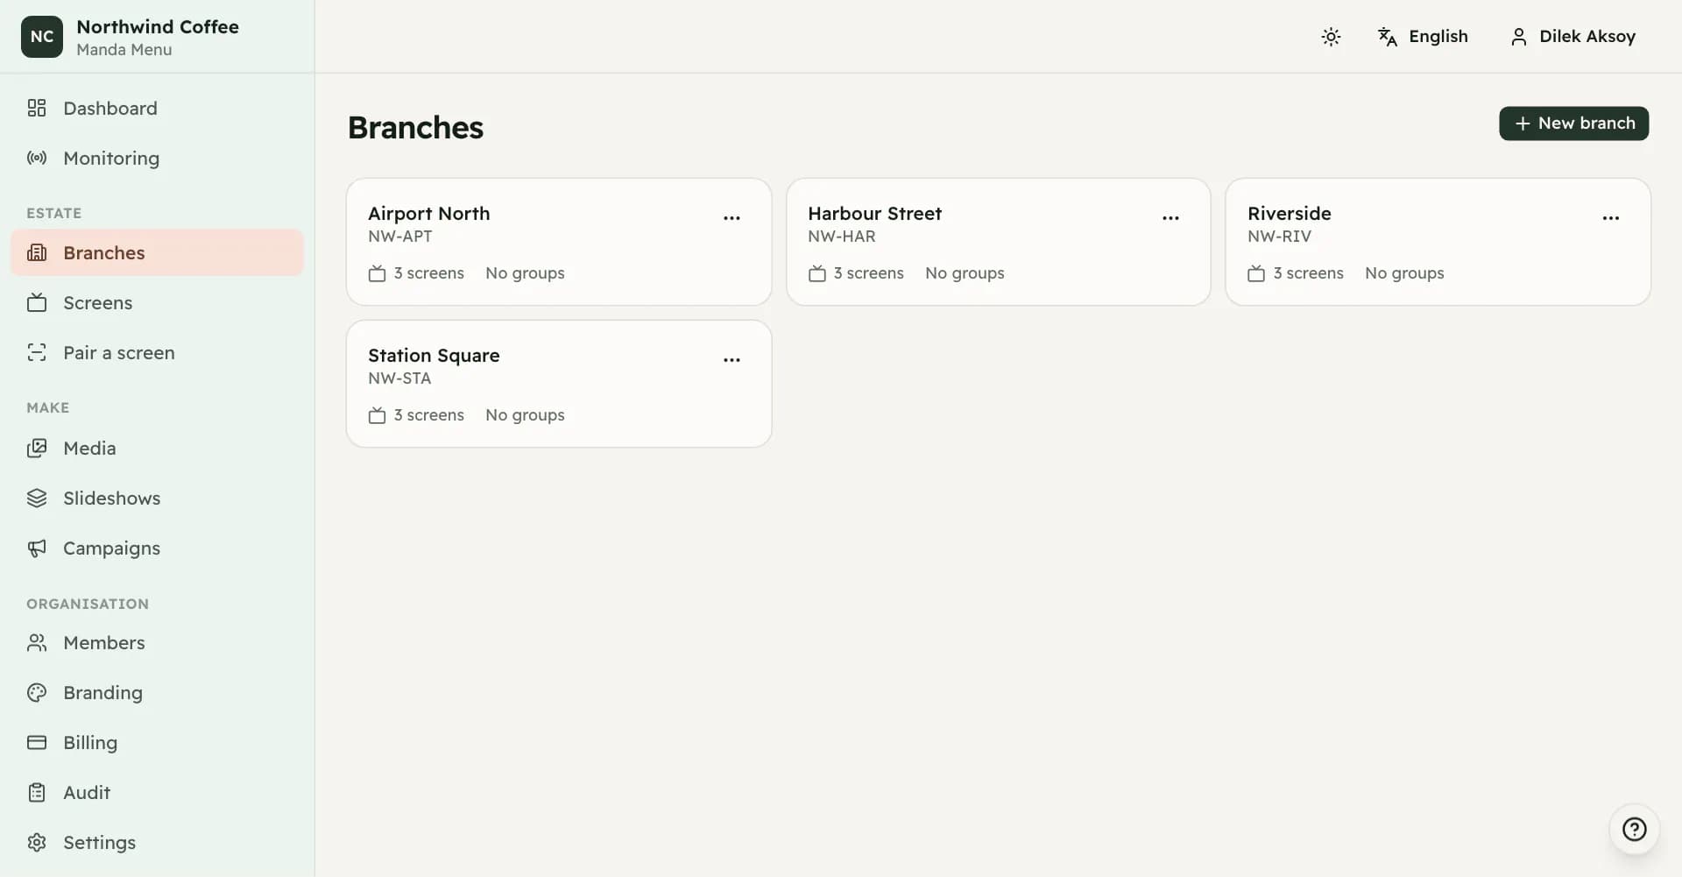This screenshot has width=1682, height=877.
Task: Open the Riverside options menu
Action: (1610, 218)
